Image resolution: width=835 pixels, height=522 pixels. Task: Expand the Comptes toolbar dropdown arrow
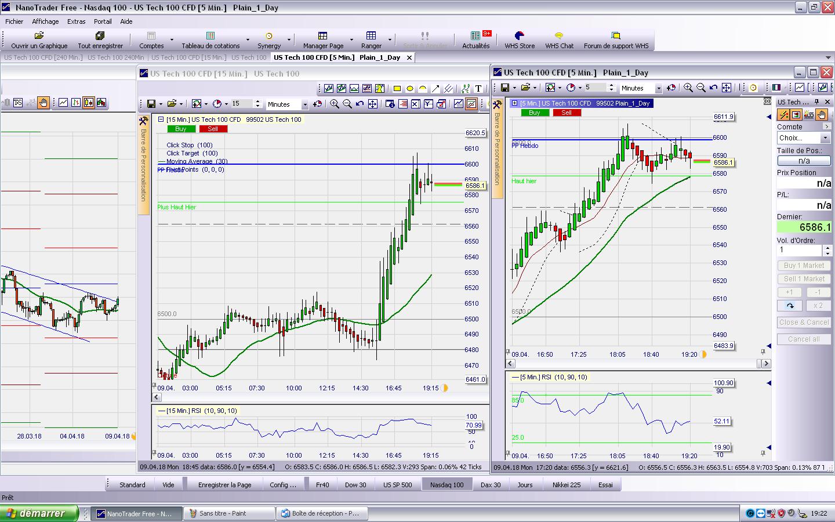click(172, 40)
